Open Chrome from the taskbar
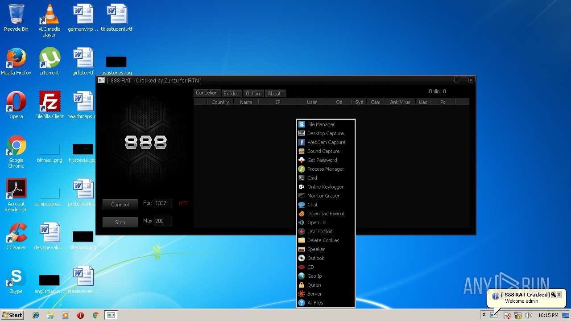Viewport: 571px width, 321px height. point(95,315)
